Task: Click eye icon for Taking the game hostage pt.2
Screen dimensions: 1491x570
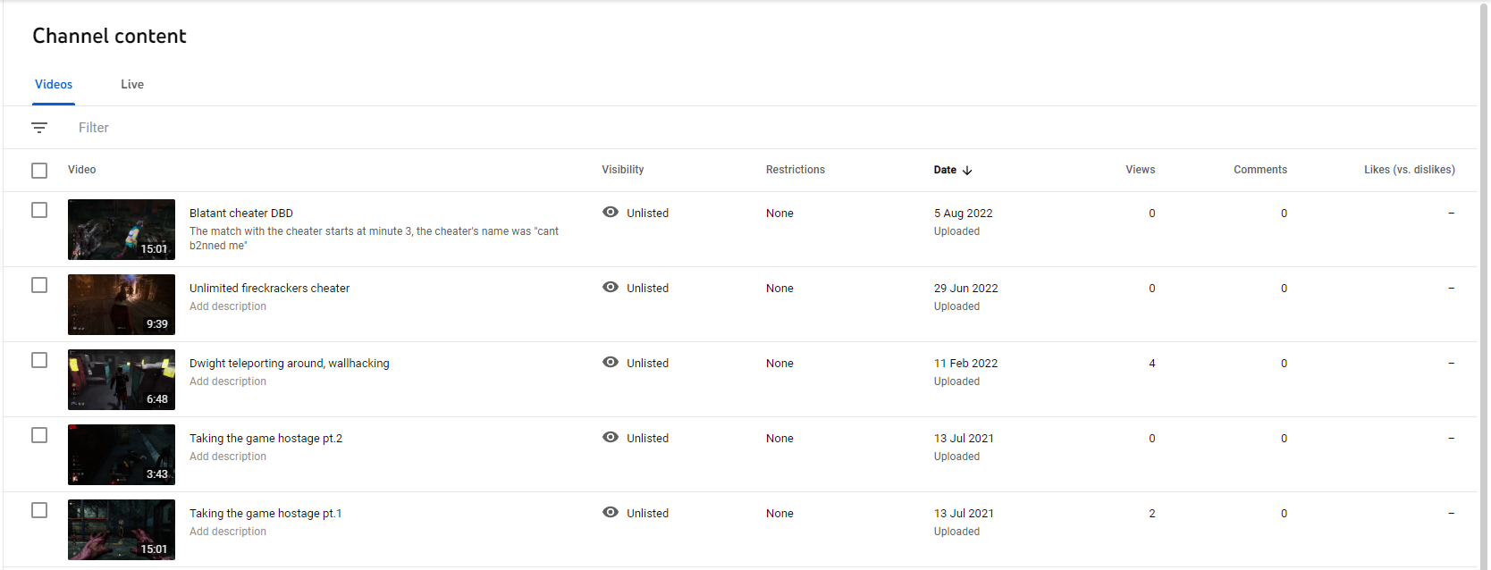Action: pos(611,438)
